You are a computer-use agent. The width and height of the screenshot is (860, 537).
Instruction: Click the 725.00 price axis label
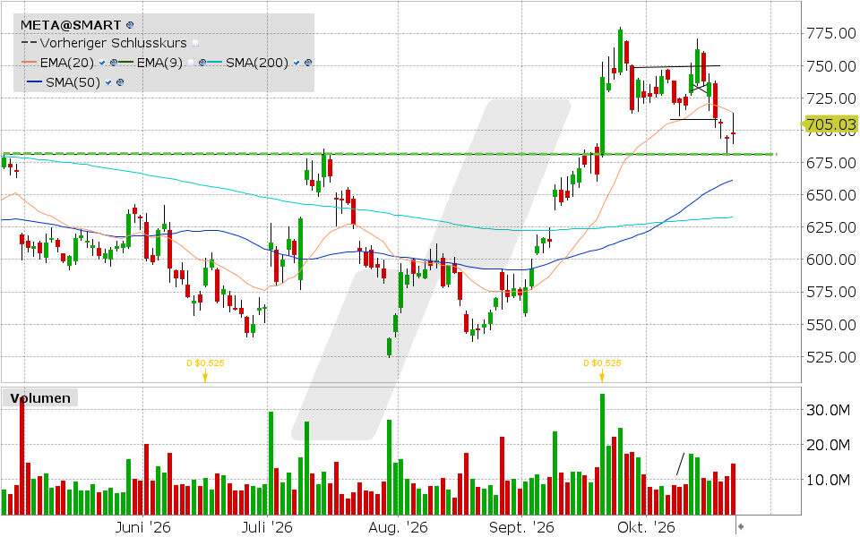click(831, 98)
